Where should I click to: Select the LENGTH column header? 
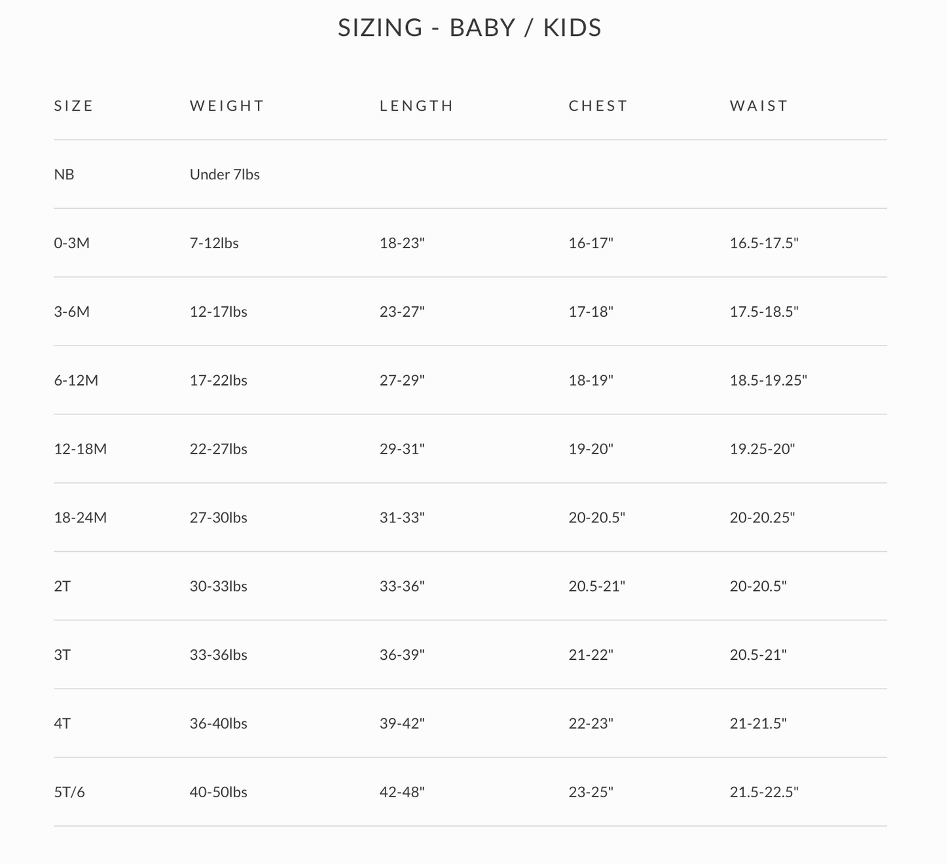tap(416, 106)
